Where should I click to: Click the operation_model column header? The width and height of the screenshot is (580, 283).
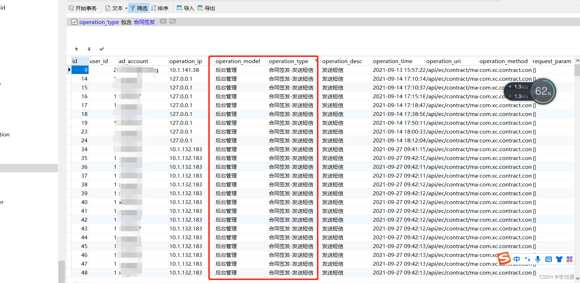coord(241,61)
